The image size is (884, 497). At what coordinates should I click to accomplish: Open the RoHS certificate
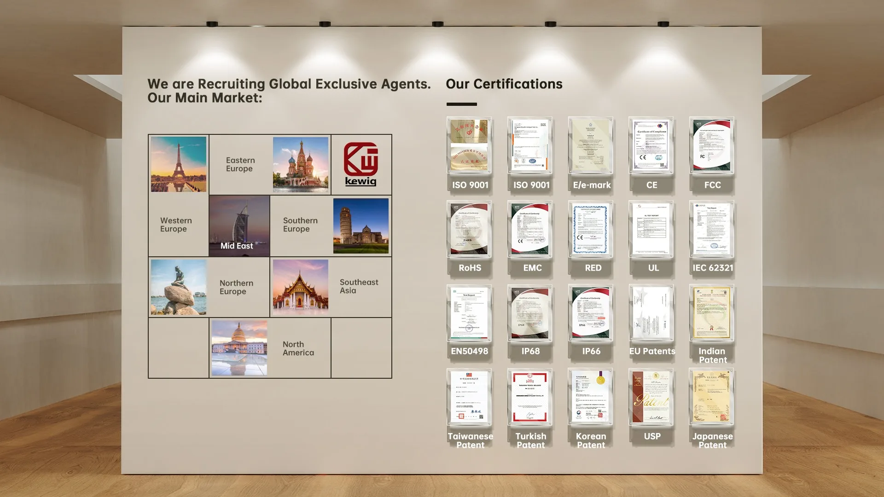(x=469, y=229)
